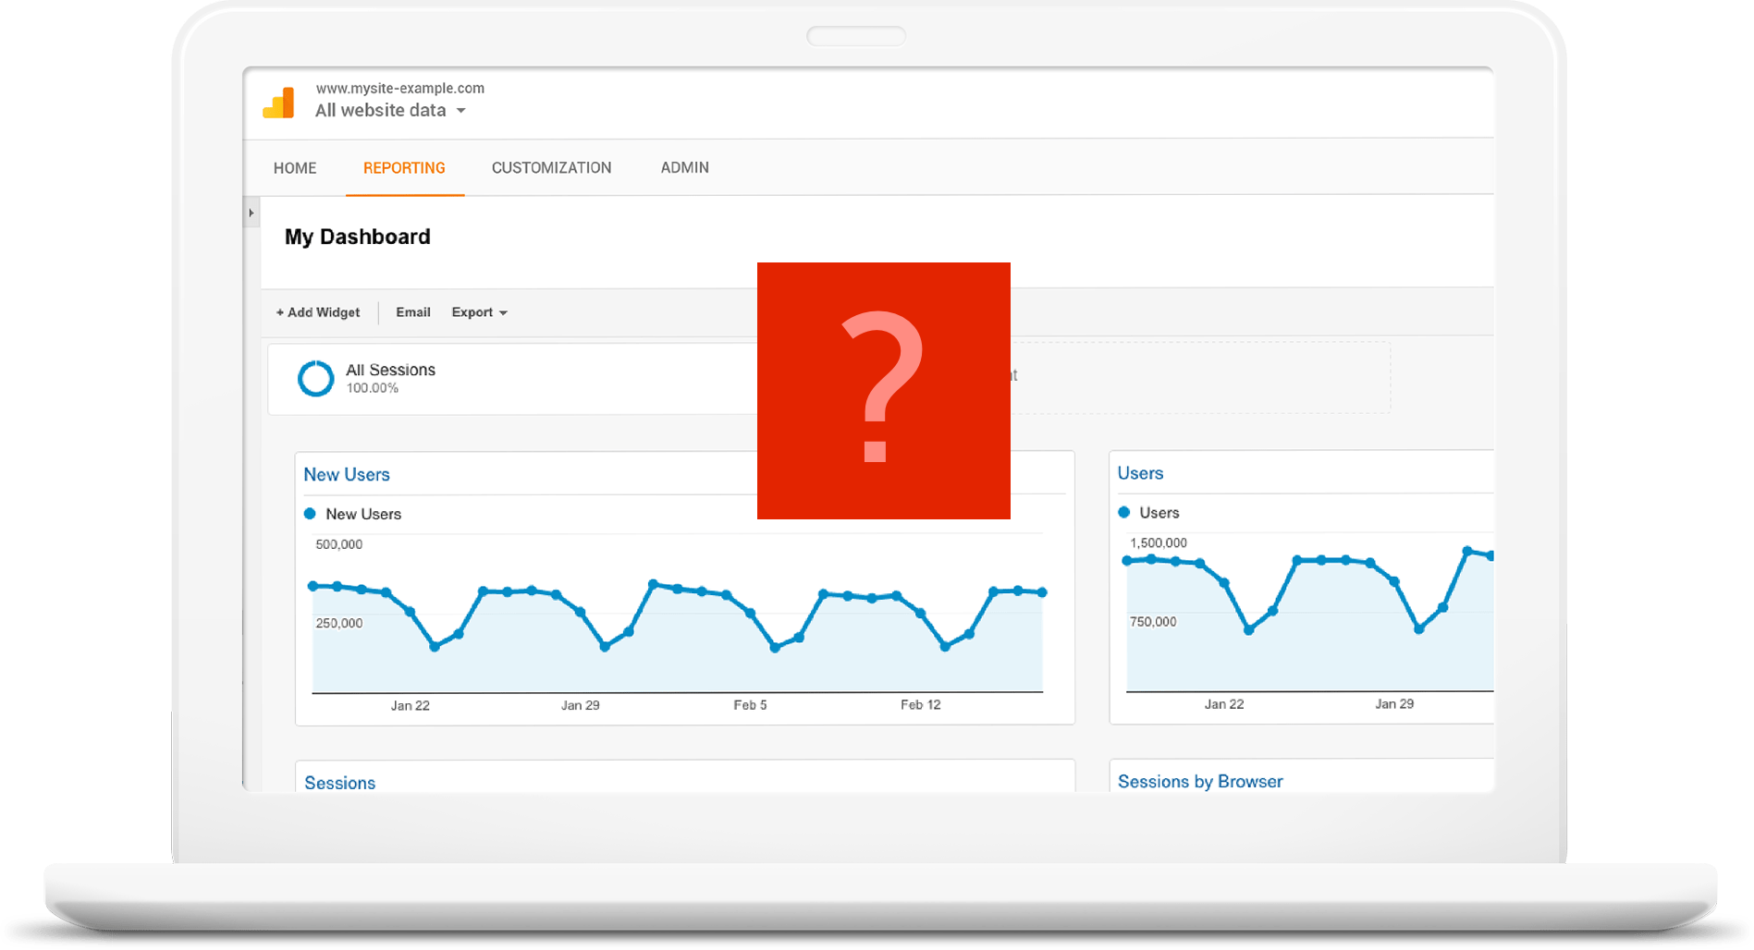Expand the collapsed left sidebar arrow
The height and width of the screenshot is (950, 1754).
[251, 213]
